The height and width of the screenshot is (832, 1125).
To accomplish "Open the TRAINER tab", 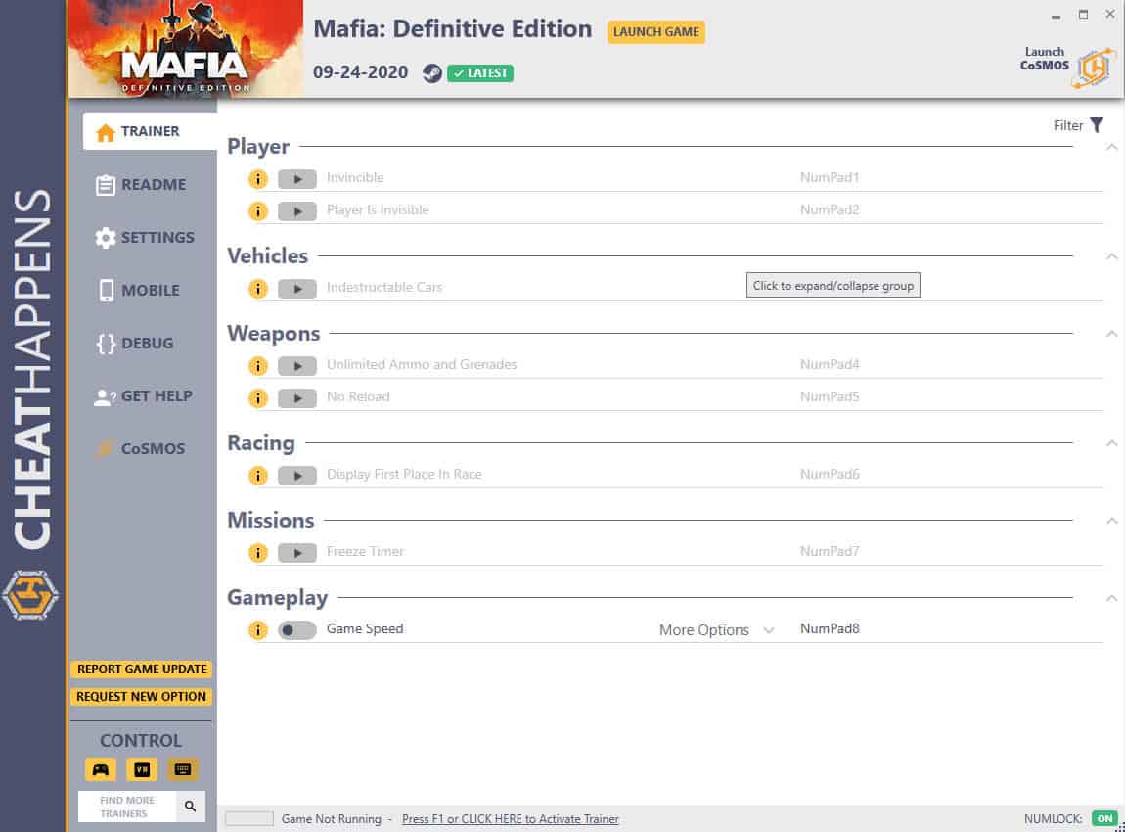I will pyautogui.click(x=150, y=131).
